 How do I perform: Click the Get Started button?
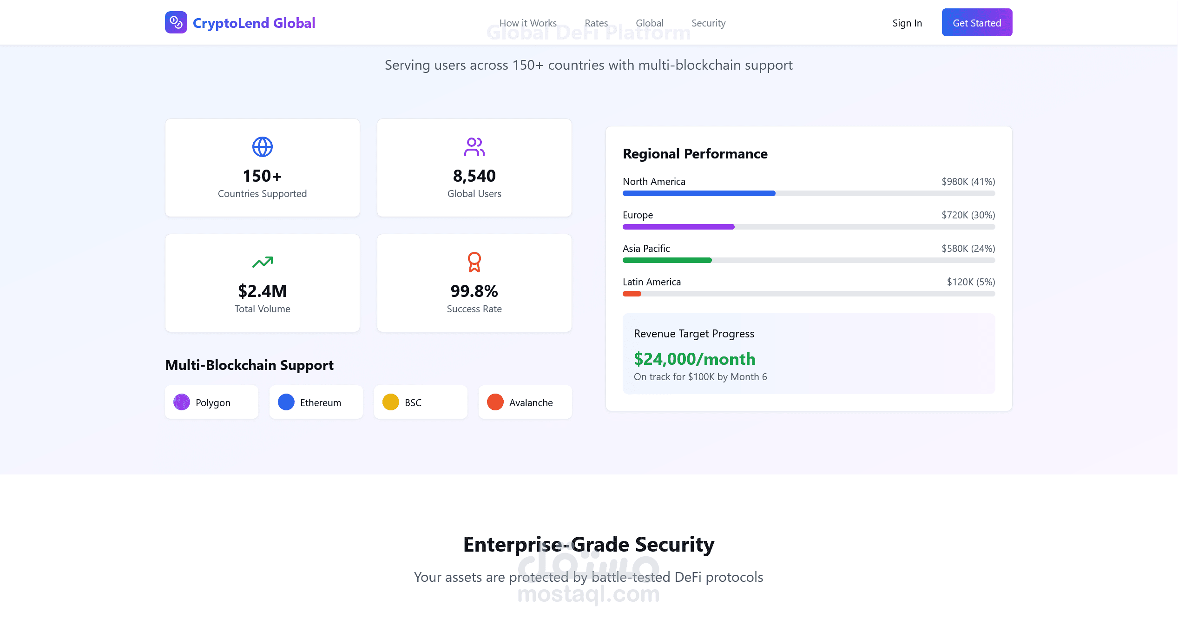coord(977,22)
